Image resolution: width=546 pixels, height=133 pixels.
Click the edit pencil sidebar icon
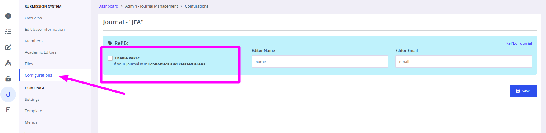pyautogui.click(x=8, y=47)
